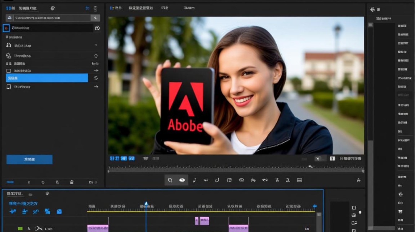
Task: Expand the arrow on the row below the highlighted row
Action: coord(96,87)
